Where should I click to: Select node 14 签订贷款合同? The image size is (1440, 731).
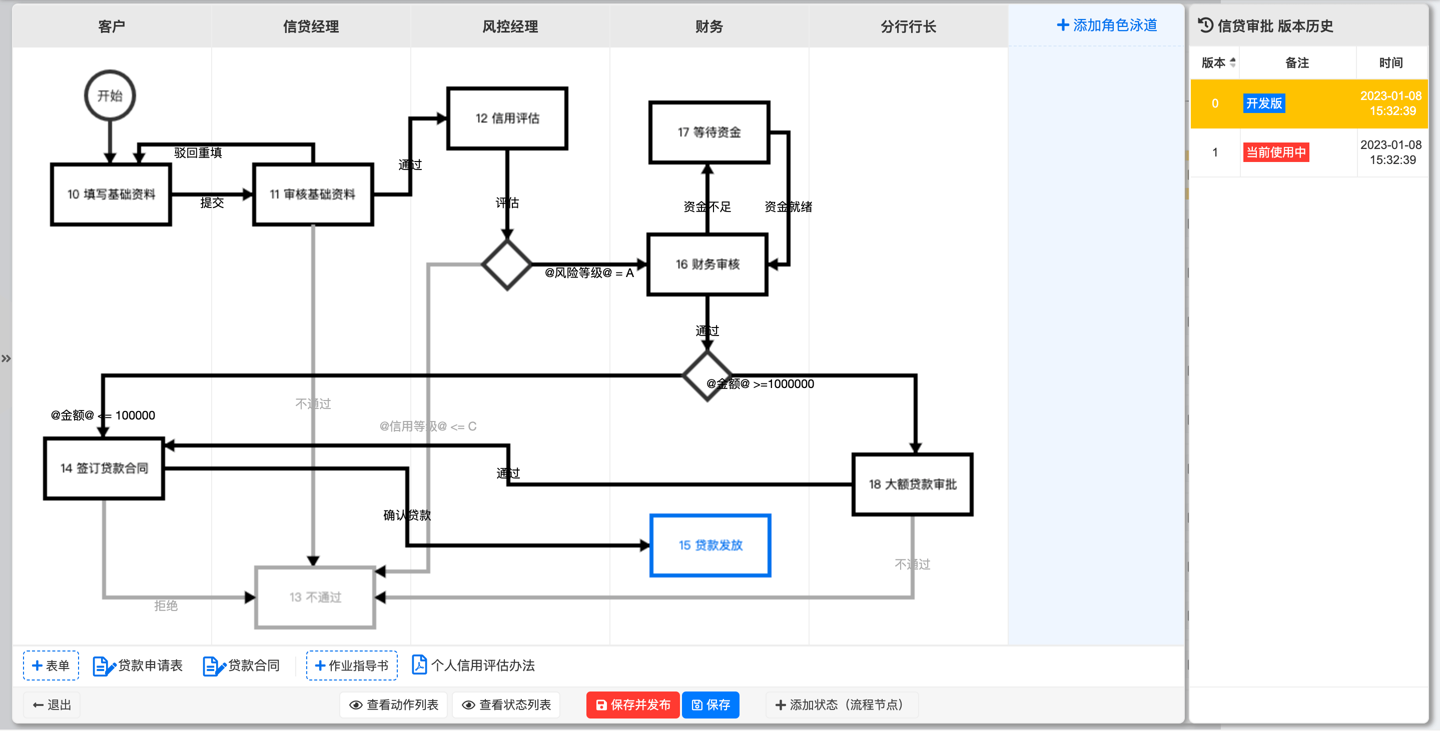pos(104,468)
